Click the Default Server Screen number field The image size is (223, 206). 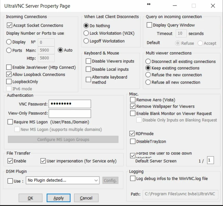point(210,160)
